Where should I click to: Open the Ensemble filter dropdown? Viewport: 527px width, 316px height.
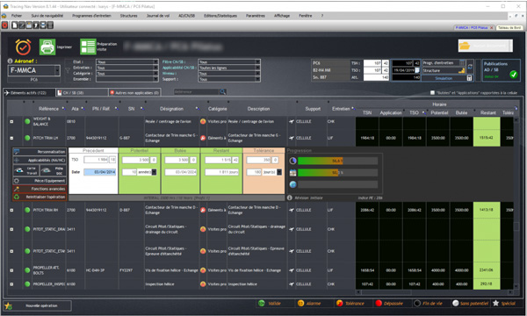point(155,79)
